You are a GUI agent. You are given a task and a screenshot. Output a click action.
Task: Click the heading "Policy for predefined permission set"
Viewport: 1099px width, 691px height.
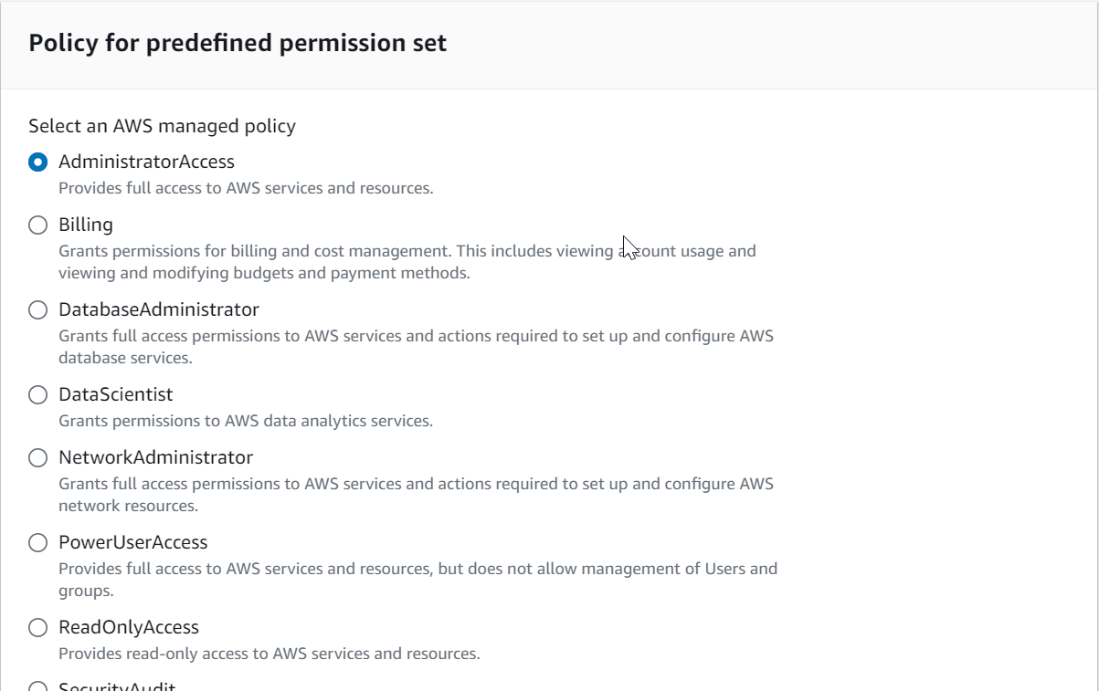238,43
